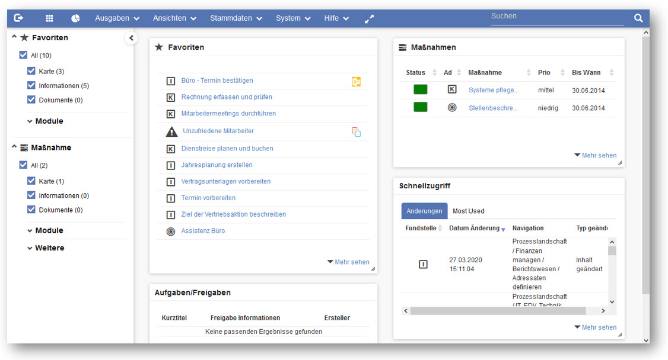
Task: Click the logout icon in top bar
Action: (18, 18)
